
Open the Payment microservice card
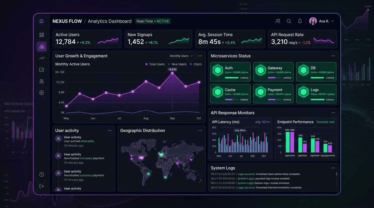click(273, 94)
